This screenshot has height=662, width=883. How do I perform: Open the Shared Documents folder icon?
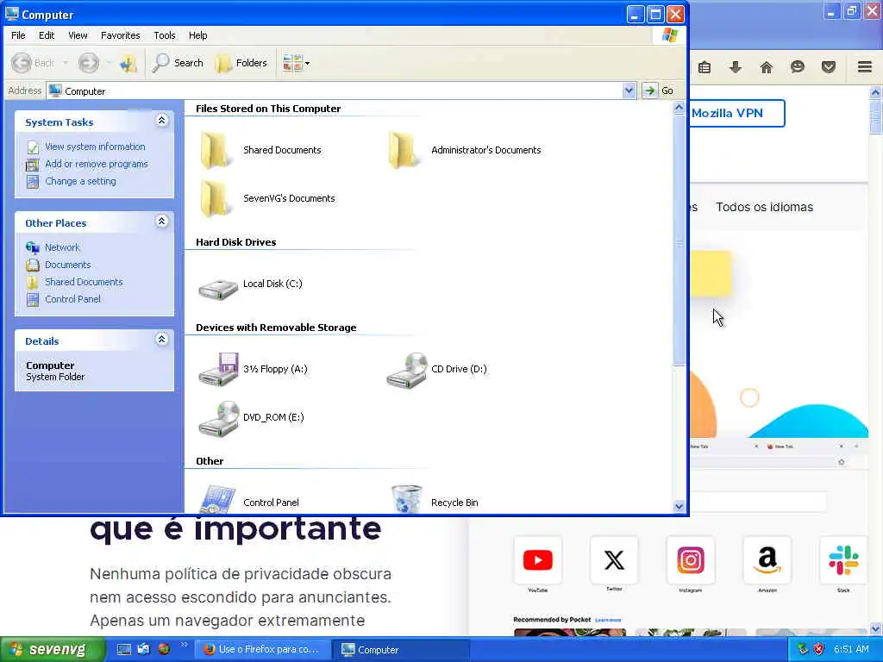tap(216, 150)
